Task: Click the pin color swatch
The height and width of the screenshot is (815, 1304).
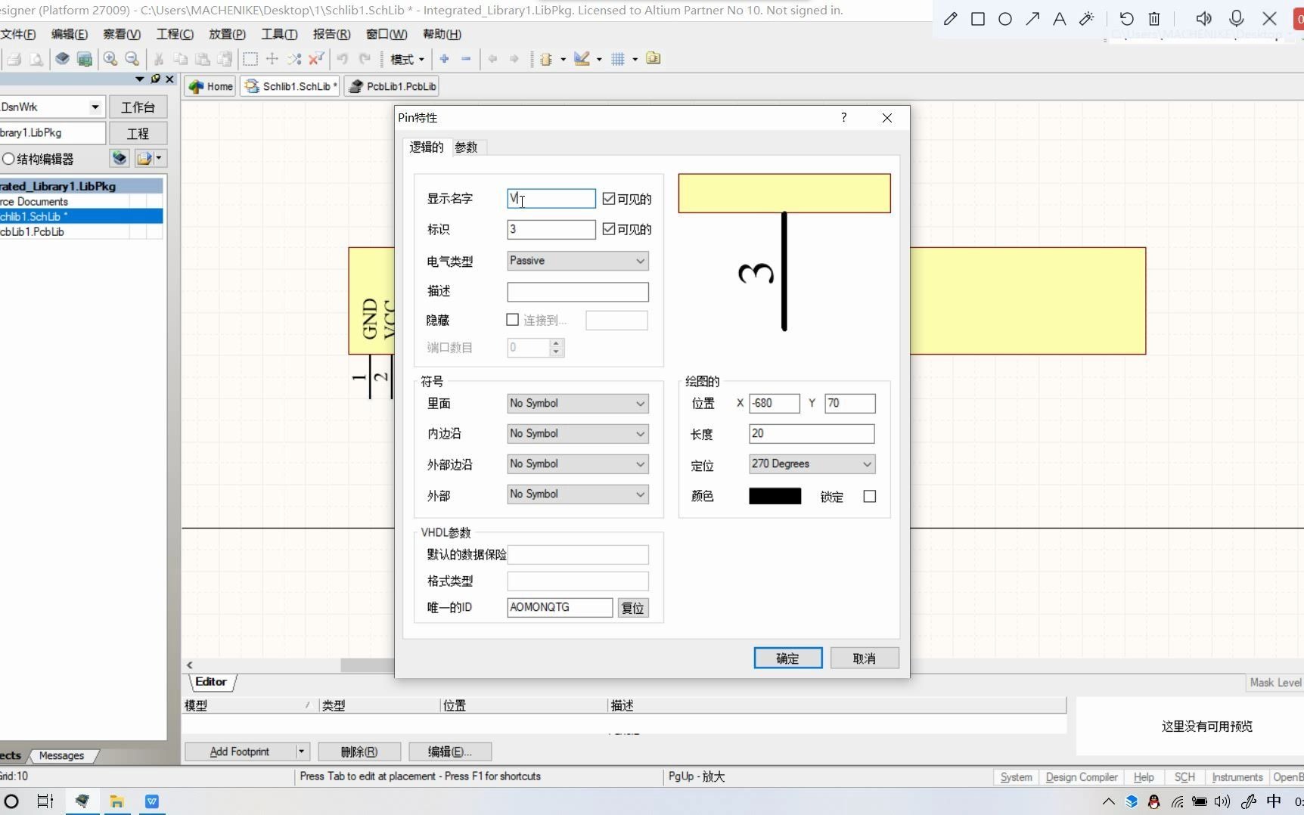Action: point(774,496)
